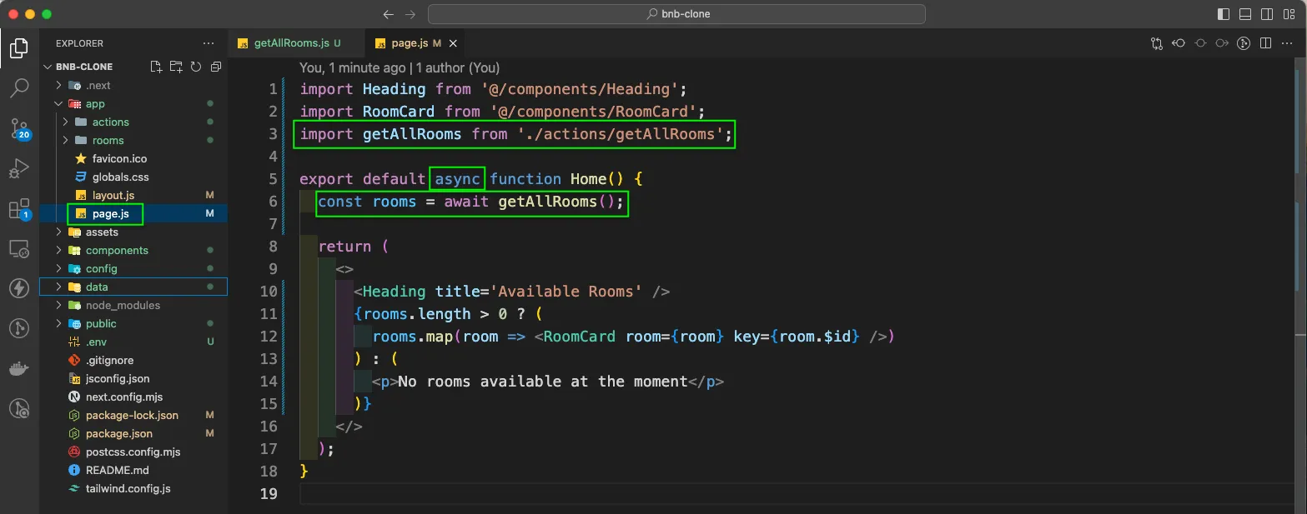Toggle bottom panel visibility
Screen dimensions: 1307x514
(1245, 14)
